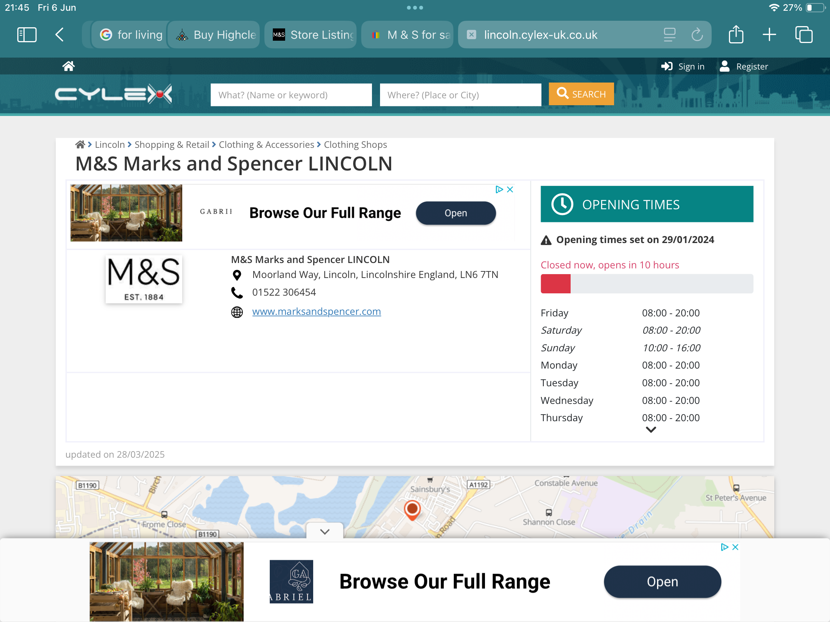
Task: Click the orange SEARCH button
Action: 581,94
